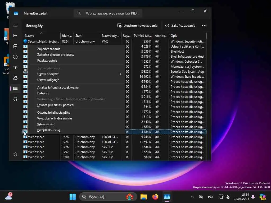Screen dimensions: 271x203
Task: Open Copilot preview icon in taskbar
Action: coord(263,197)
